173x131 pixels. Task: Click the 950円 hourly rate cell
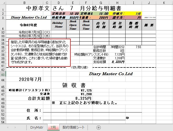(73, 17)
